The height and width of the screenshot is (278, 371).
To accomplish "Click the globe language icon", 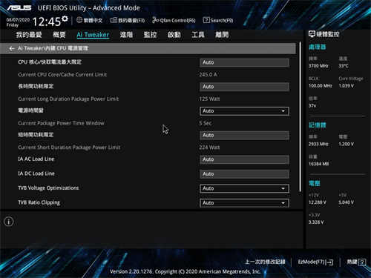I will click(x=79, y=20).
